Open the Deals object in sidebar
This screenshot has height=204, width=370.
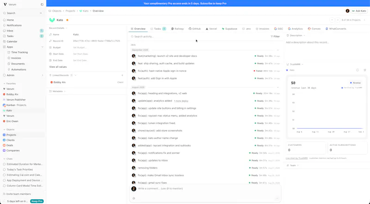tap(10, 145)
